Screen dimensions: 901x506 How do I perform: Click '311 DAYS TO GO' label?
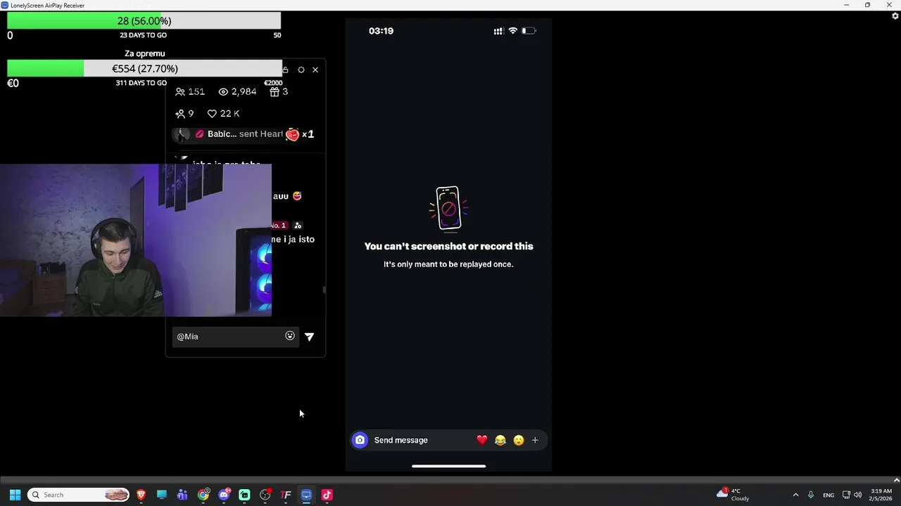(x=141, y=83)
